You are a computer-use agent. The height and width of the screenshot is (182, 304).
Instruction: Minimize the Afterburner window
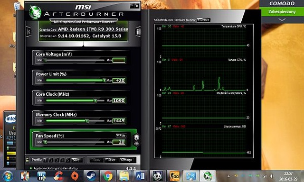(132, 6)
